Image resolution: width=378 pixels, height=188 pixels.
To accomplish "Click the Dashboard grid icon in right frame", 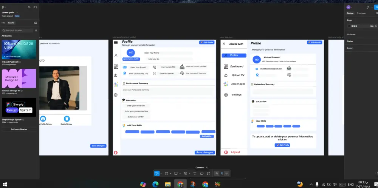I will pos(226,66).
